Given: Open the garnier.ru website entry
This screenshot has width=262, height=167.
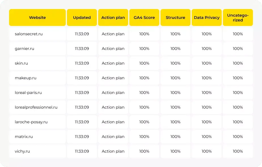Looking at the screenshot, I should click(24, 49).
